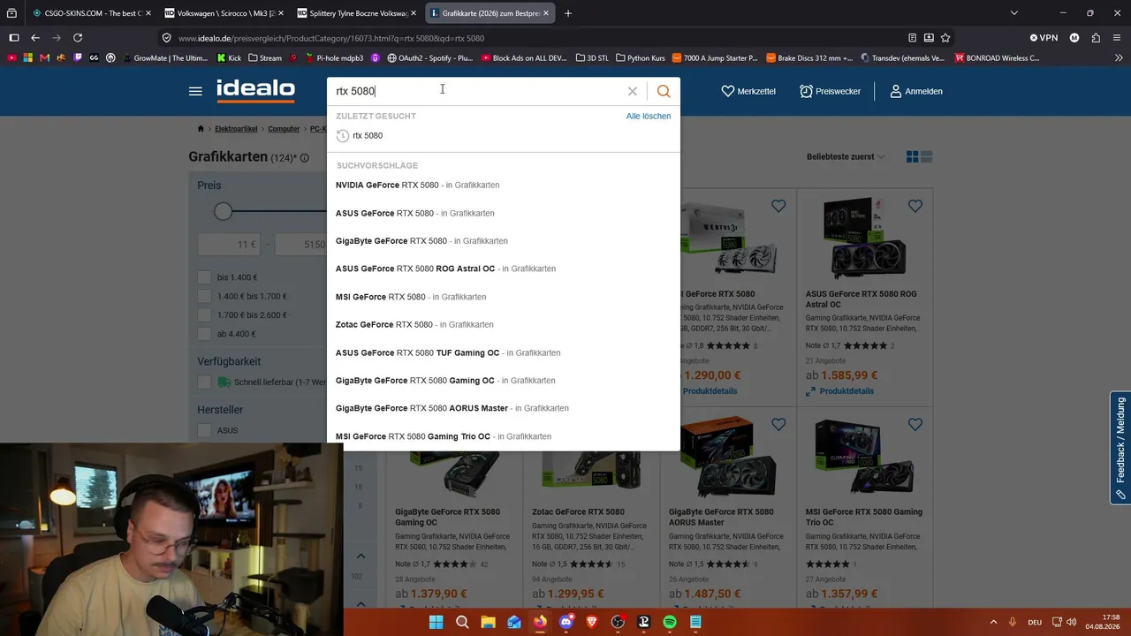
Task: Open the Elektroartikel breadcrumb link
Action: coord(236,129)
